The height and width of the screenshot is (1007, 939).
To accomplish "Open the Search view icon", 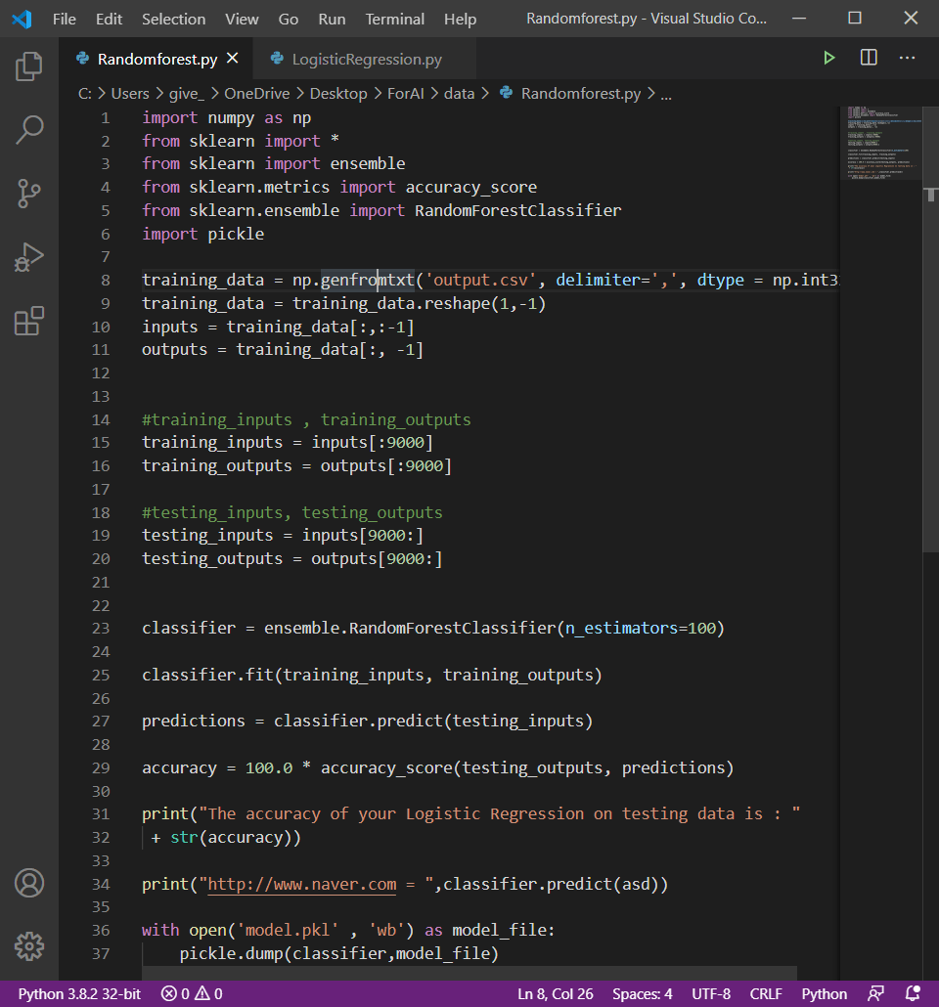I will (x=29, y=129).
